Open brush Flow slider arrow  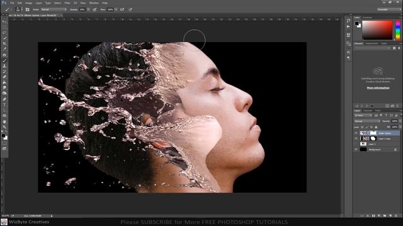pyautogui.click(x=116, y=9)
